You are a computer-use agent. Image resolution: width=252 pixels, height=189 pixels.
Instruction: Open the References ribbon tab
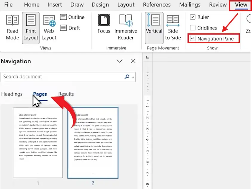click(156, 5)
